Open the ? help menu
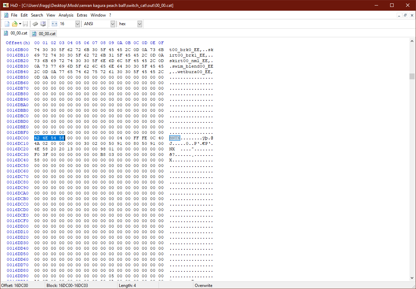Viewport: 416px width, 289px height. [x=110, y=15]
